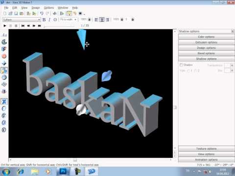Align text right
This screenshot has height=176, width=235.
pos(107,20)
